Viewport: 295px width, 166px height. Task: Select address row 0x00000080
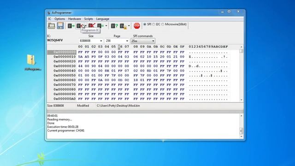coord(65,89)
